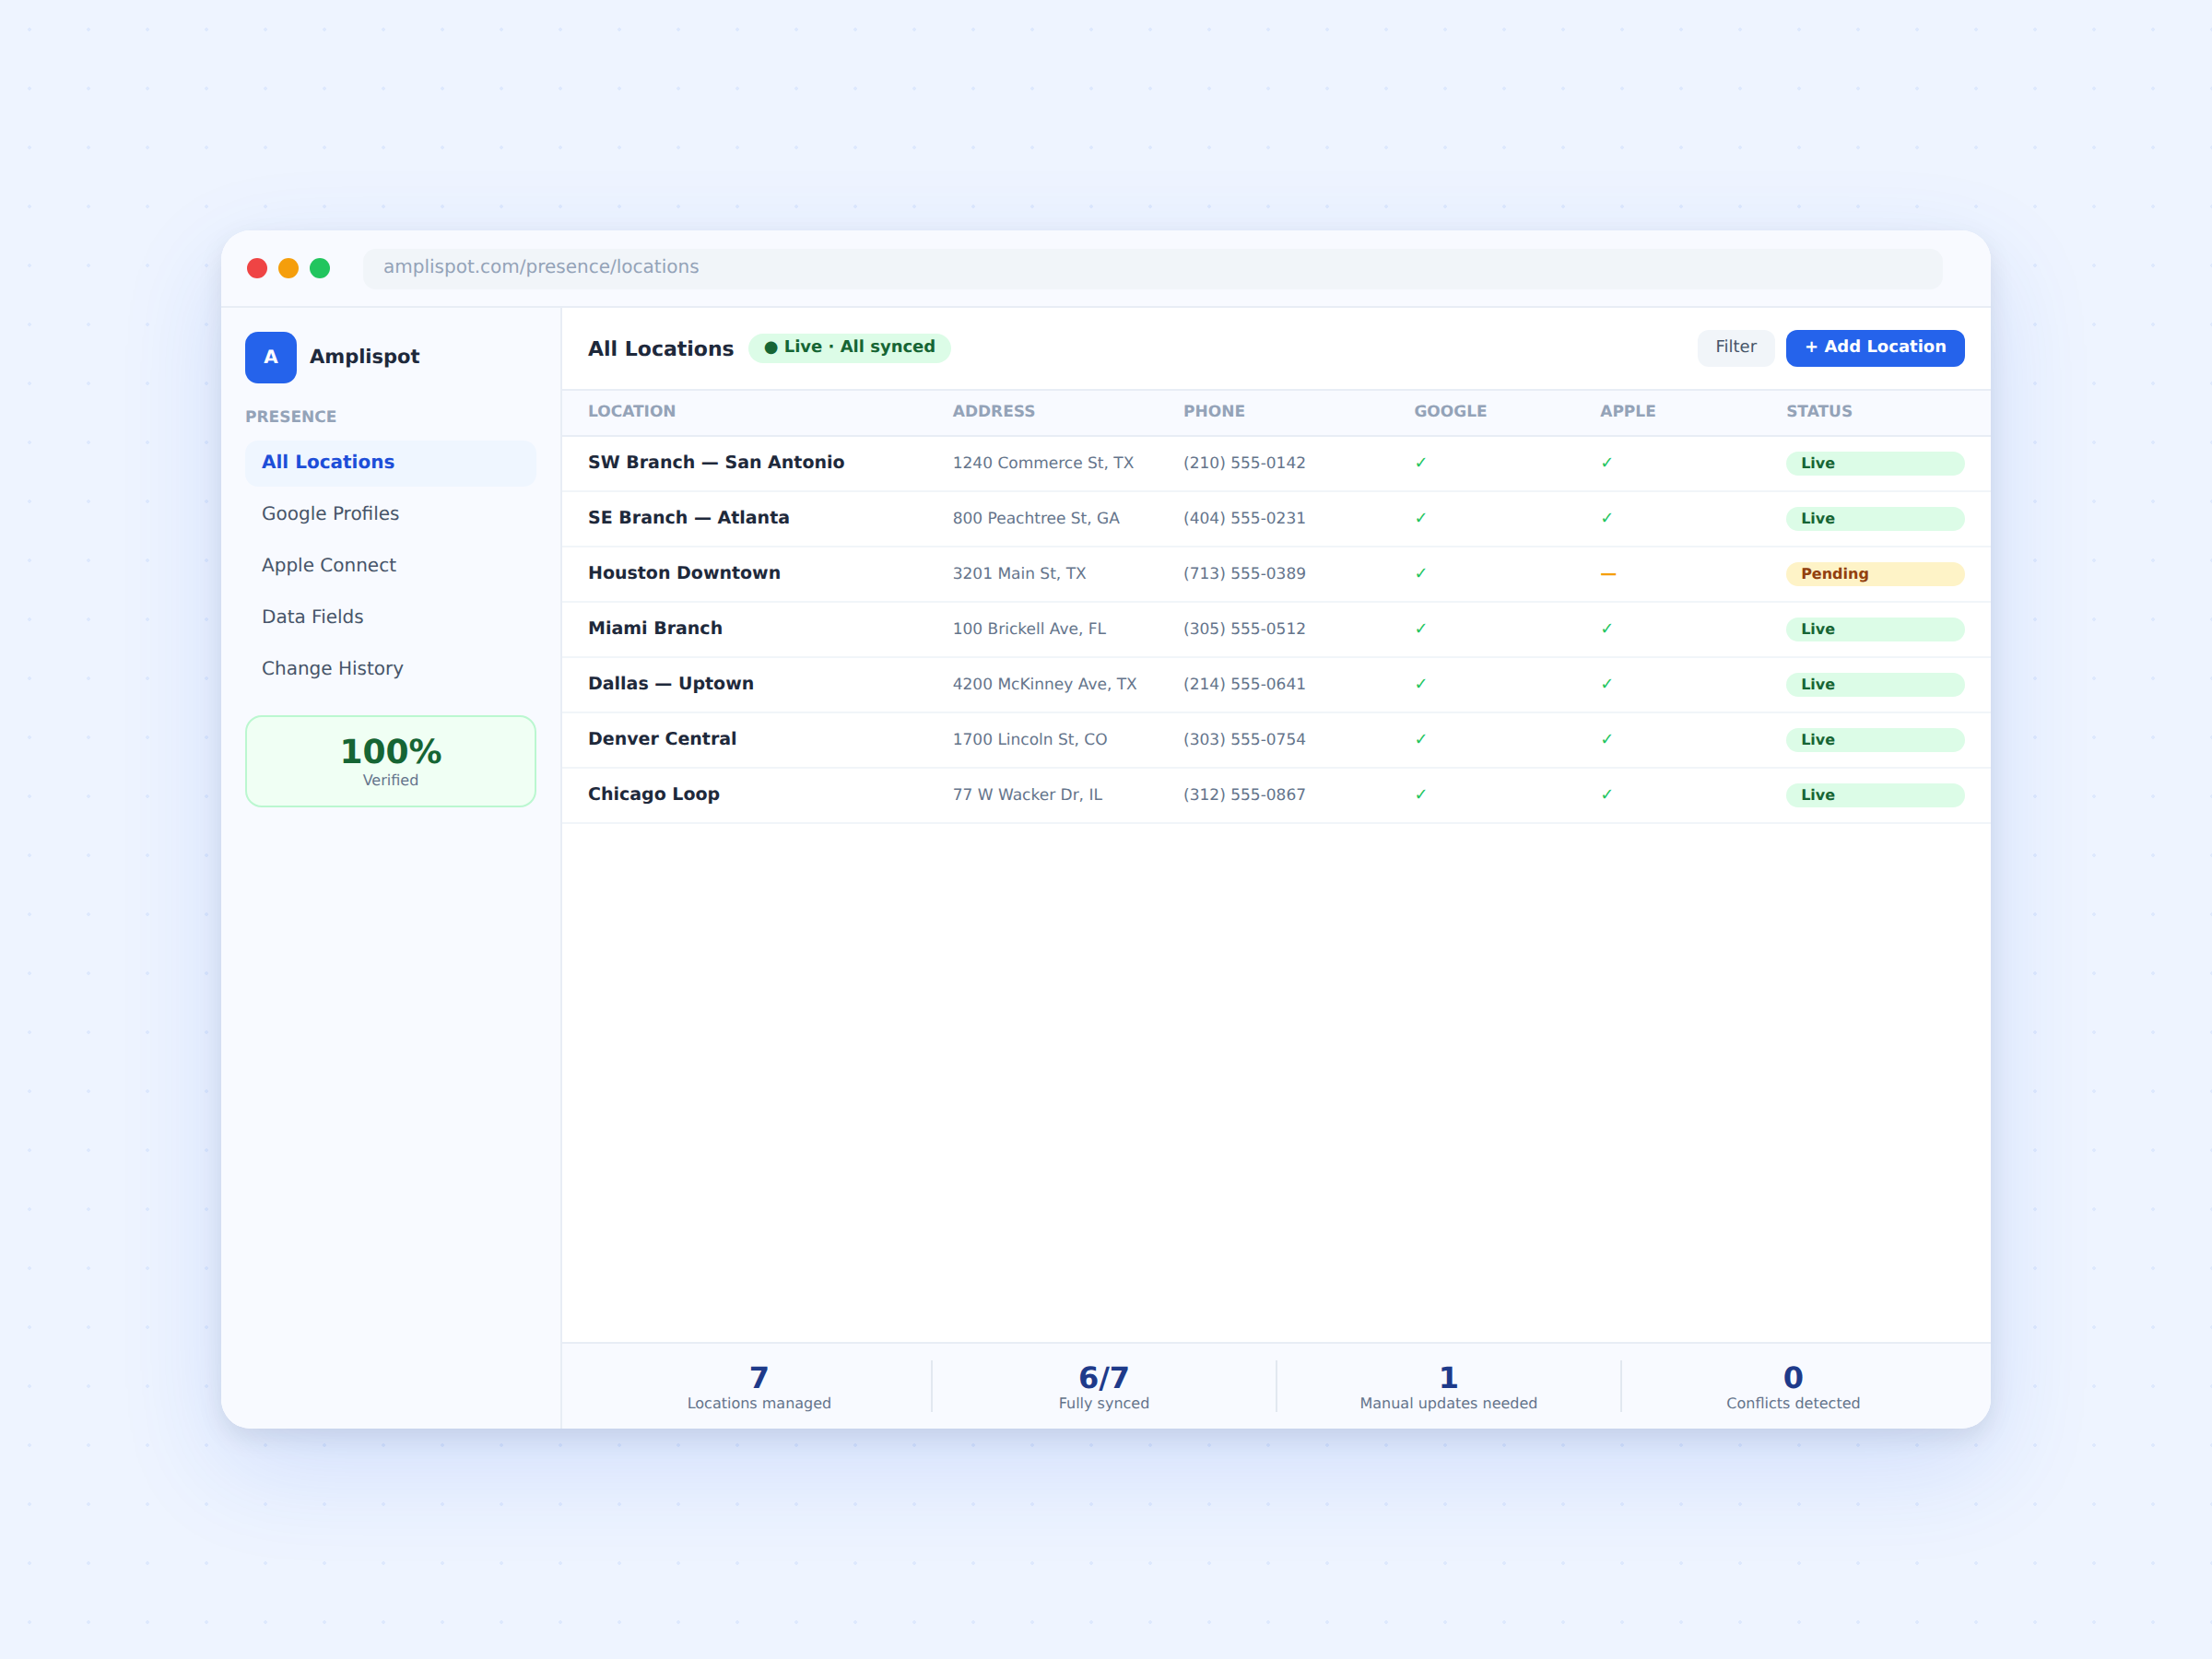Image resolution: width=2212 pixels, height=1659 pixels.
Task: Click Google checkmark for Miami Branch
Action: [1420, 629]
